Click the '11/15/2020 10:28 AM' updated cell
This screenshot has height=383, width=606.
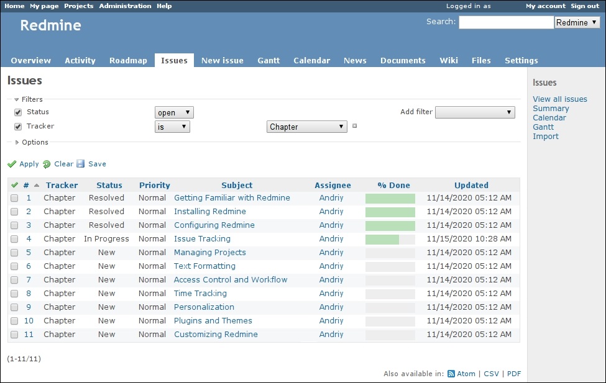[469, 239]
